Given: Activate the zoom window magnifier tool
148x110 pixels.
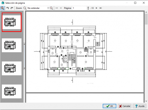Looking at the screenshot, I should [2, 8].
